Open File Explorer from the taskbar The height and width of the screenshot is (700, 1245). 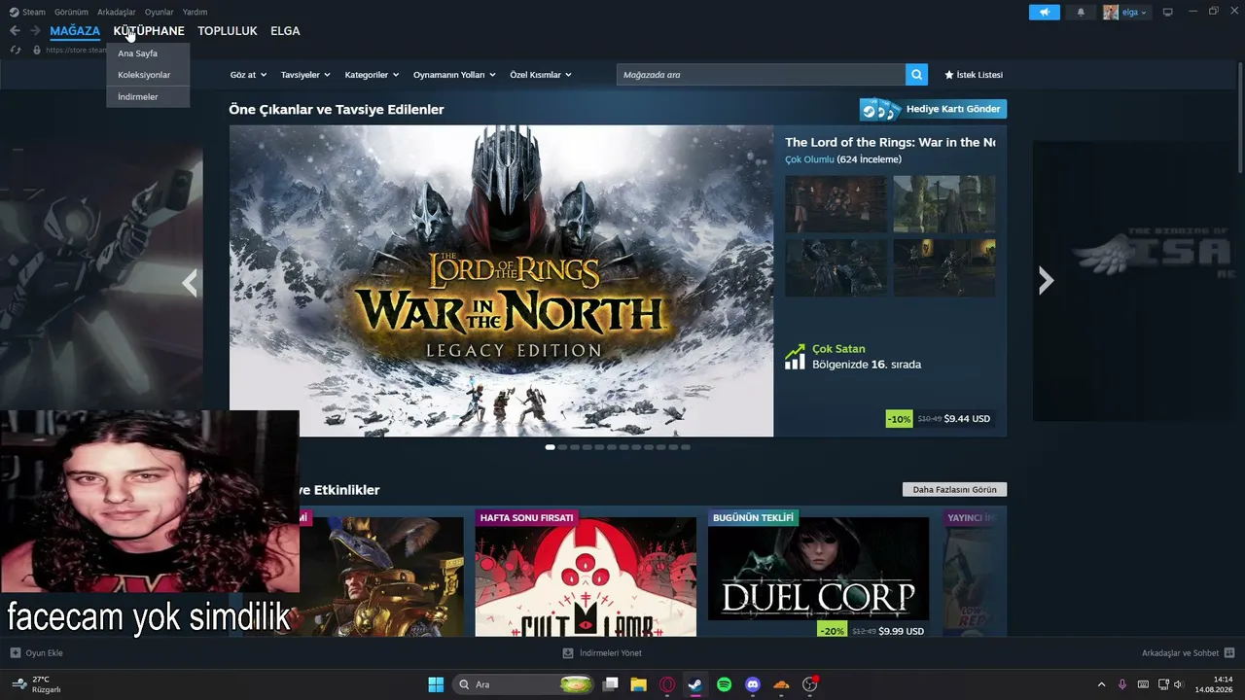click(638, 684)
